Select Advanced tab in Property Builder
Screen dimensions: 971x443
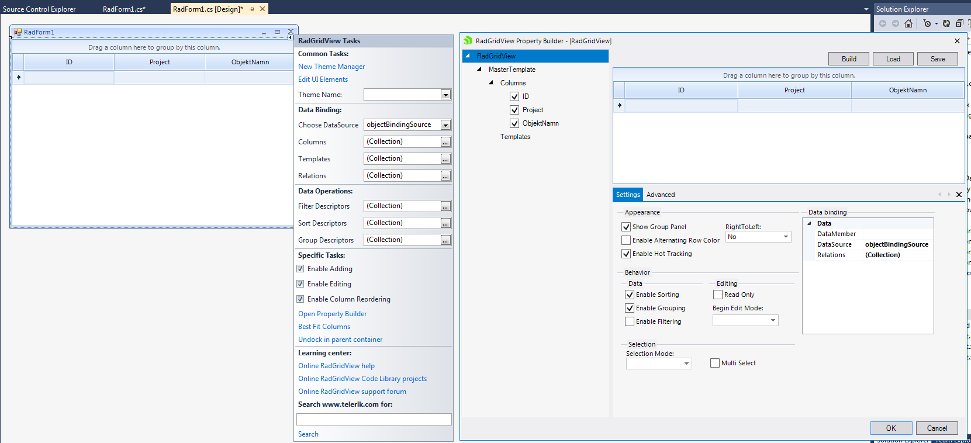661,195
